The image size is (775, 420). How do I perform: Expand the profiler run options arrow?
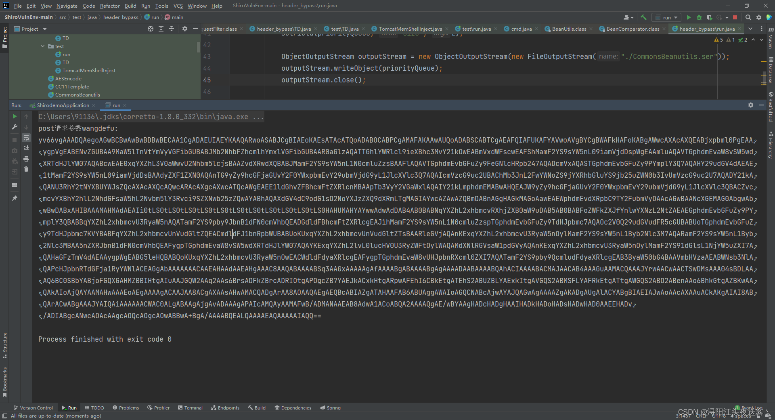727,18
